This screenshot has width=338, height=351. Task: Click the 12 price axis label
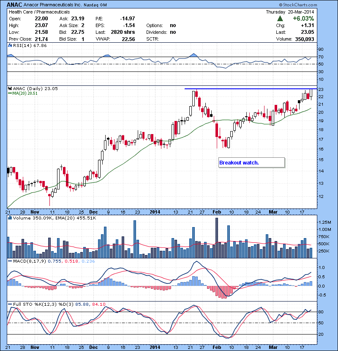pyautogui.click(x=321, y=196)
